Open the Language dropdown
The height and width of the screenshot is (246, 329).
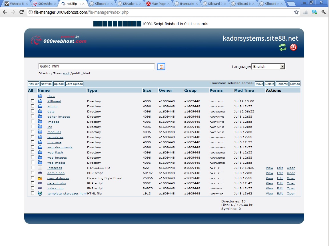(268, 67)
